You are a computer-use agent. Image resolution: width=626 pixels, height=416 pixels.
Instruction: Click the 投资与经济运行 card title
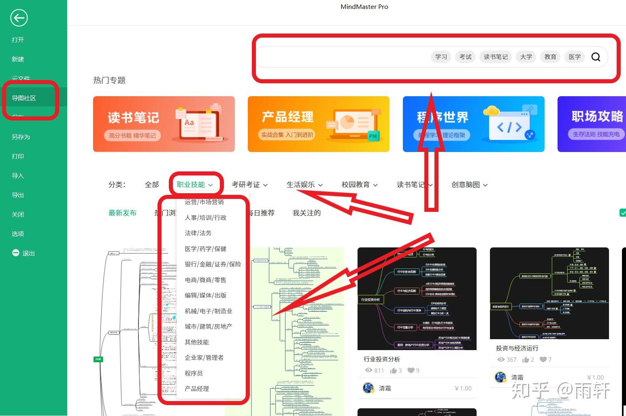click(517, 348)
